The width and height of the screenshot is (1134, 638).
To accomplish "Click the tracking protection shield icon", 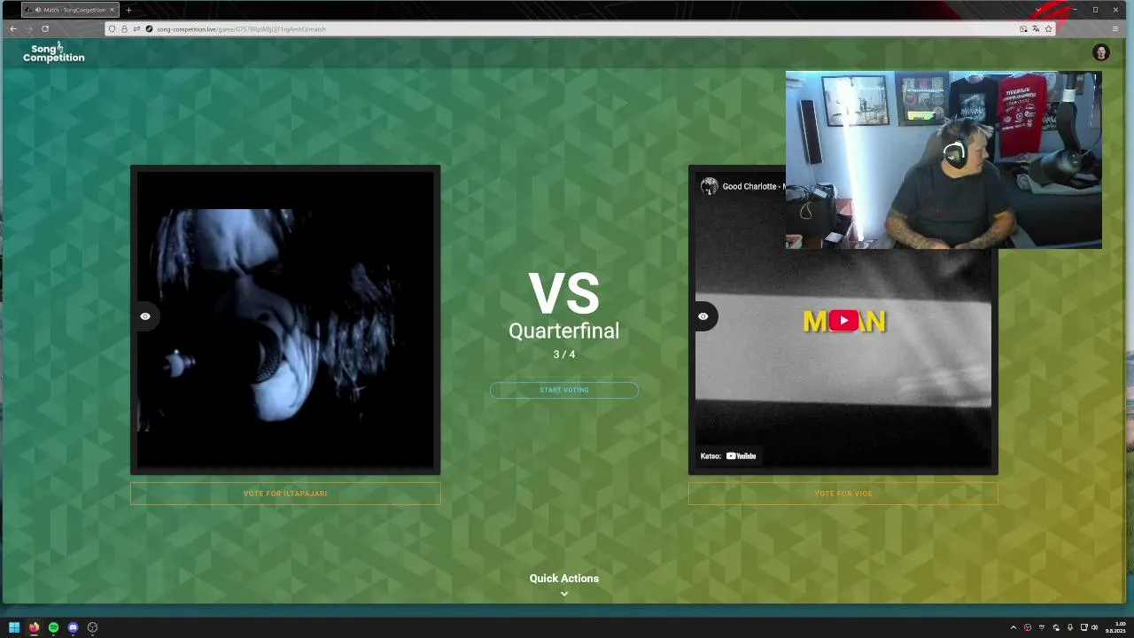I will pos(112,29).
